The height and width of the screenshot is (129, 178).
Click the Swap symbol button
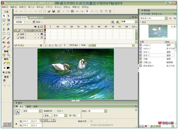48,115
